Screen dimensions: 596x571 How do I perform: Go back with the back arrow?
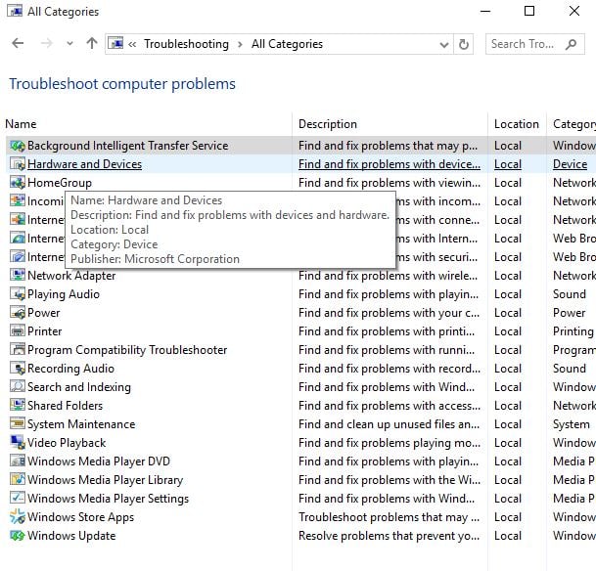[18, 44]
